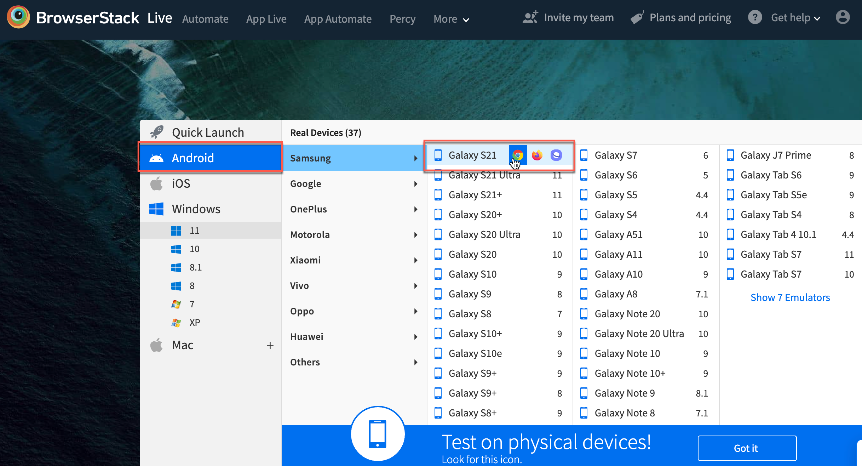
Task: Select the Galaxy Note 8 device
Action: [x=646, y=413]
